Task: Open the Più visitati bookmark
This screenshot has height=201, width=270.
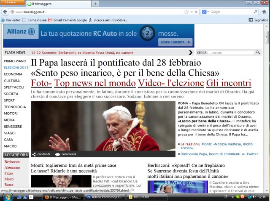Action: [x=11, y=20]
